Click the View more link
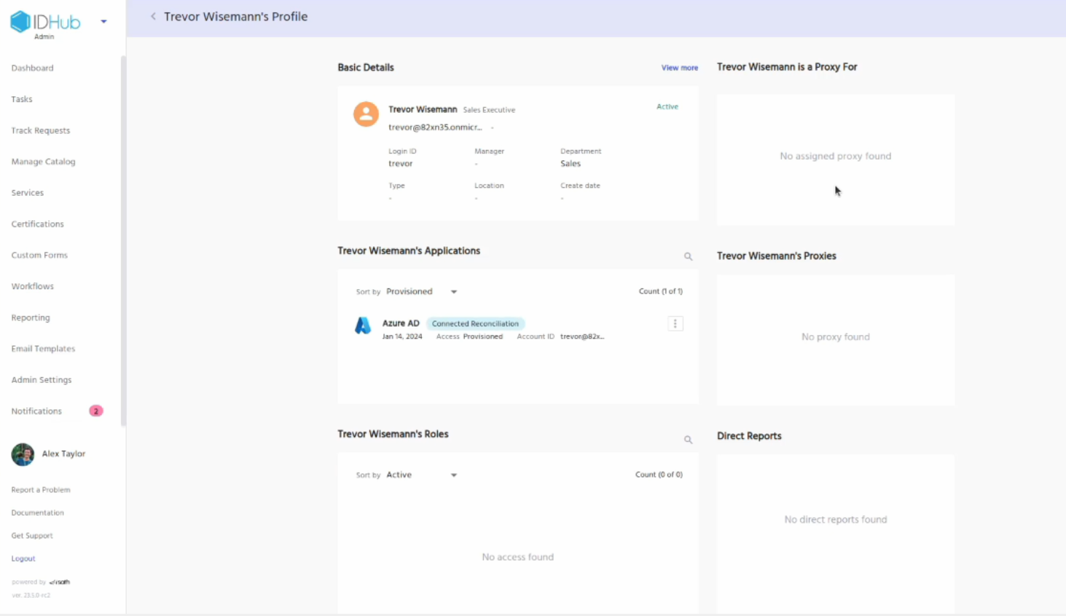The height and width of the screenshot is (616, 1066). [x=679, y=68]
